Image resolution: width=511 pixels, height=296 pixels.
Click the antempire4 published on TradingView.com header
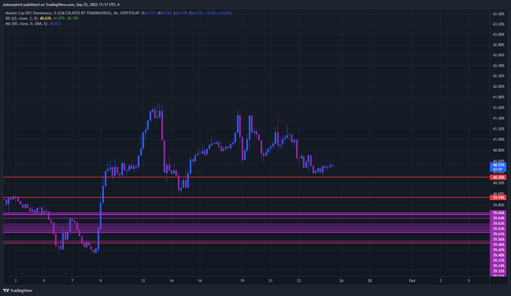(x=61, y=5)
